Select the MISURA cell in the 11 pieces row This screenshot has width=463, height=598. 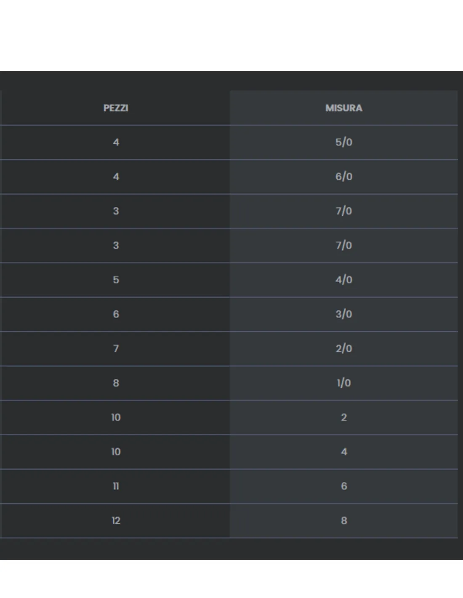[x=343, y=487]
